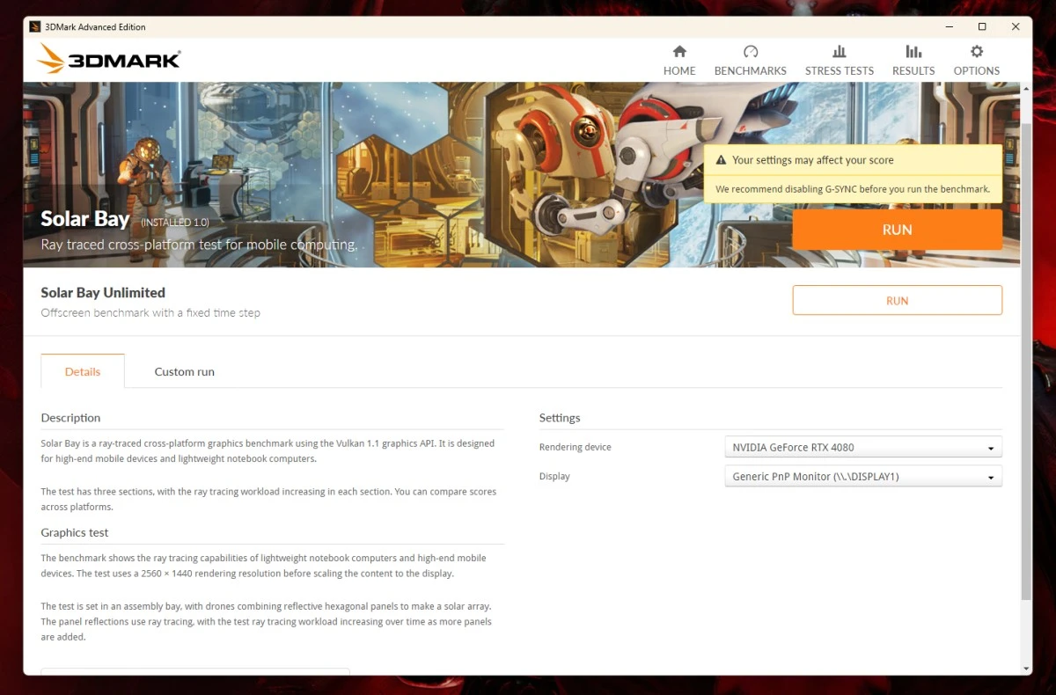The image size is (1056, 695).
Task: Click the INSTALLED 1.0 version label
Action: coord(174,223)
